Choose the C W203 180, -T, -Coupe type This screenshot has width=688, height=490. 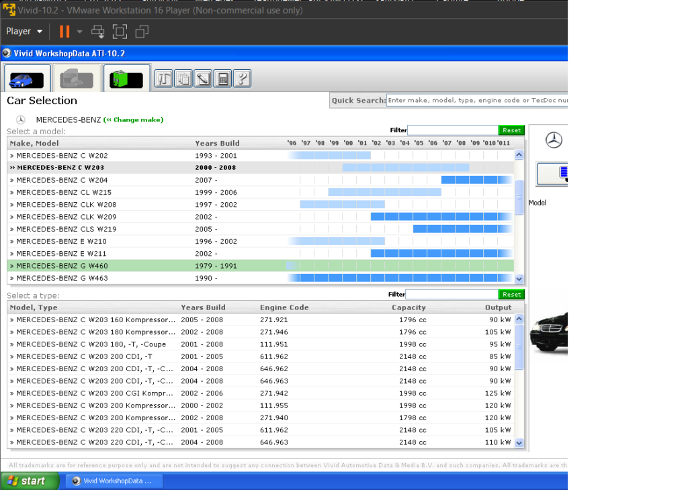point(261,344)
